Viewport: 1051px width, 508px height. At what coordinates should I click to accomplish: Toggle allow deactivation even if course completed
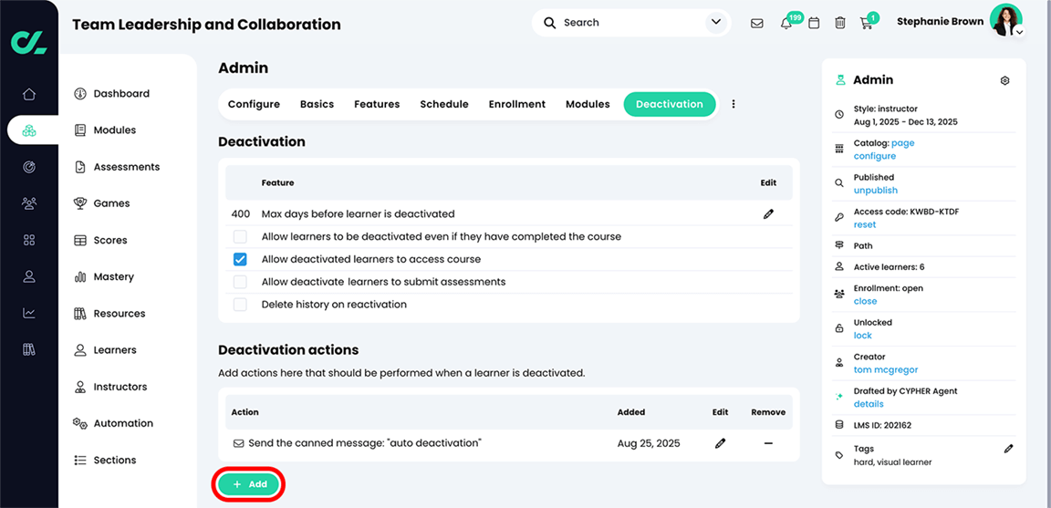[x=240, y=236]
